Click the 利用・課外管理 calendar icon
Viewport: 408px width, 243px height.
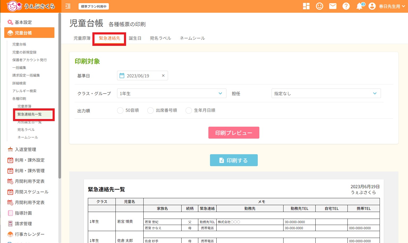point(10,171)
